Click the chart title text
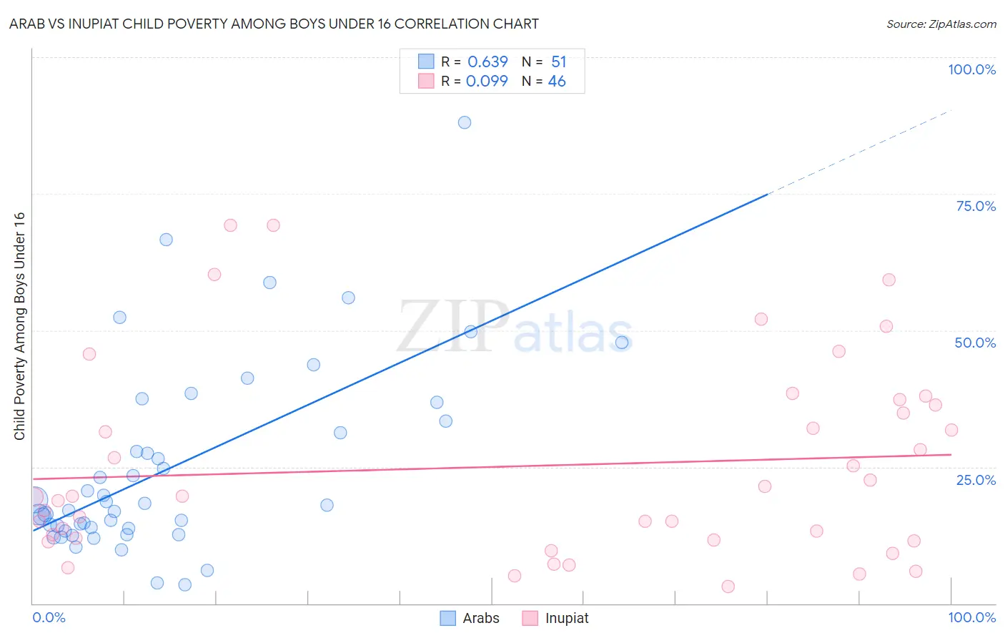1005x638 pixels. click(274, 24)
